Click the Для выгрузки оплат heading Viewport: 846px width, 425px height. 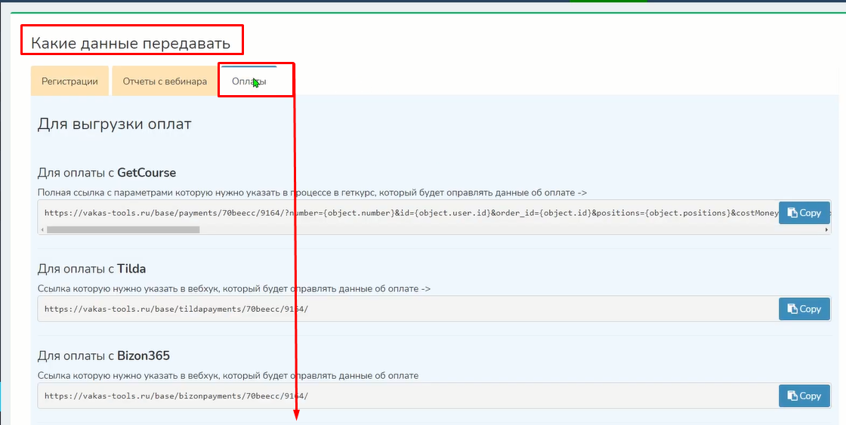click(114, 124)
